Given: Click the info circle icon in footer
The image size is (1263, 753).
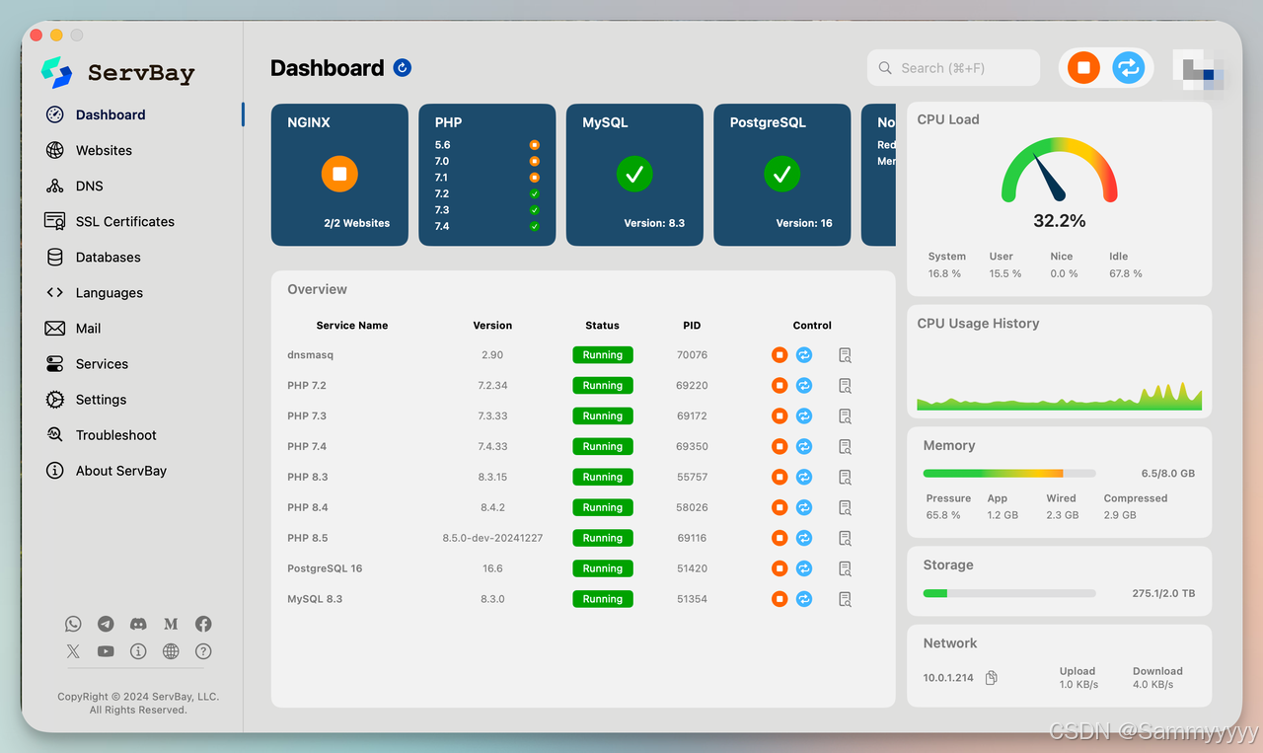Looking at the screenshot, I should point(138,651).
